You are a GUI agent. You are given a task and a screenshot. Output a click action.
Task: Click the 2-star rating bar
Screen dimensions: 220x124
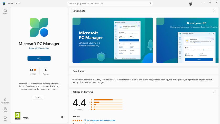108,107
